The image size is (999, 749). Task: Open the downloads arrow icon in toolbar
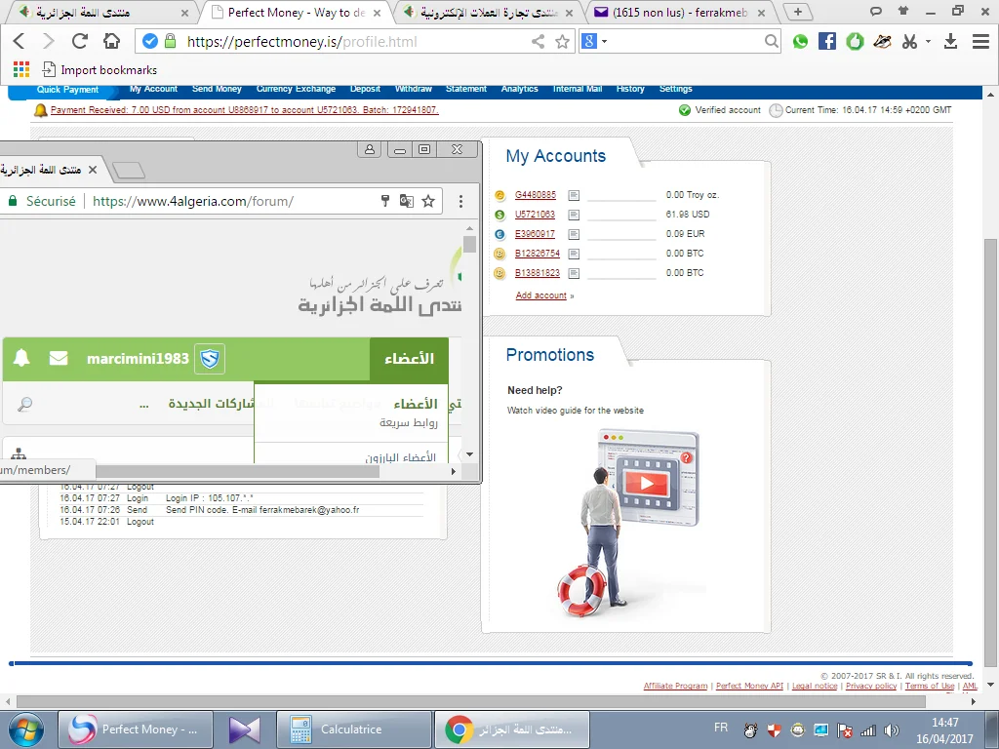tap(951, 41)
